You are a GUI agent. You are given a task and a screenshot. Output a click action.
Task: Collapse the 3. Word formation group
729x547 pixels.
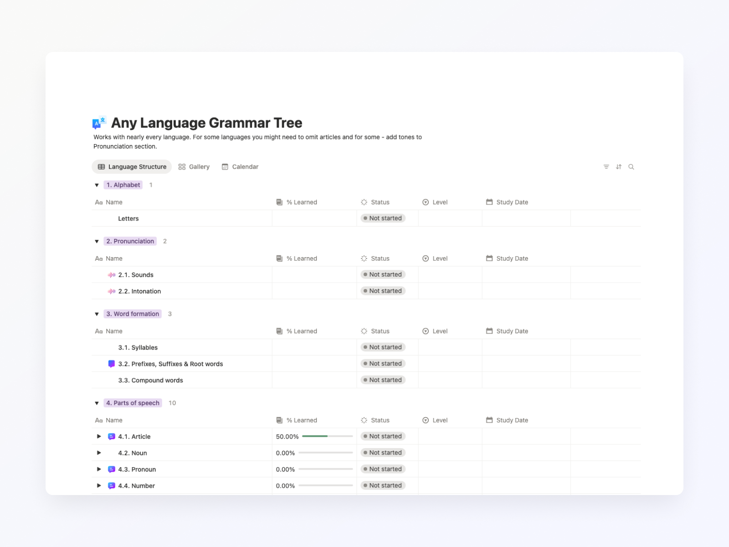pos(97,314)
